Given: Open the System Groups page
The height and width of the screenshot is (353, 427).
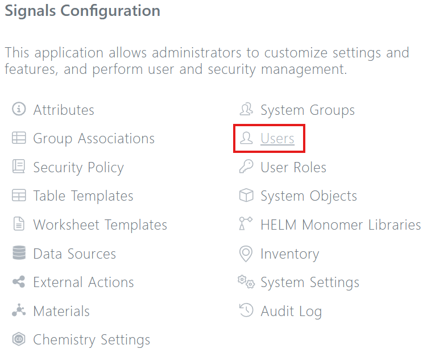Looking at the screenshot, I should [x=308, y=110].
